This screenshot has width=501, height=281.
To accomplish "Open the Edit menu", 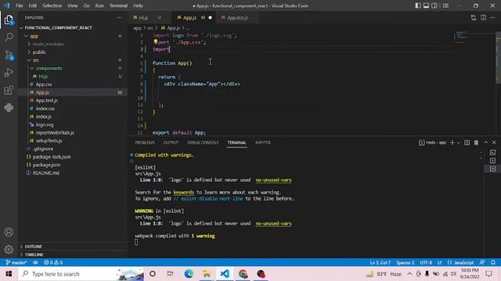I will coord(33,5).
